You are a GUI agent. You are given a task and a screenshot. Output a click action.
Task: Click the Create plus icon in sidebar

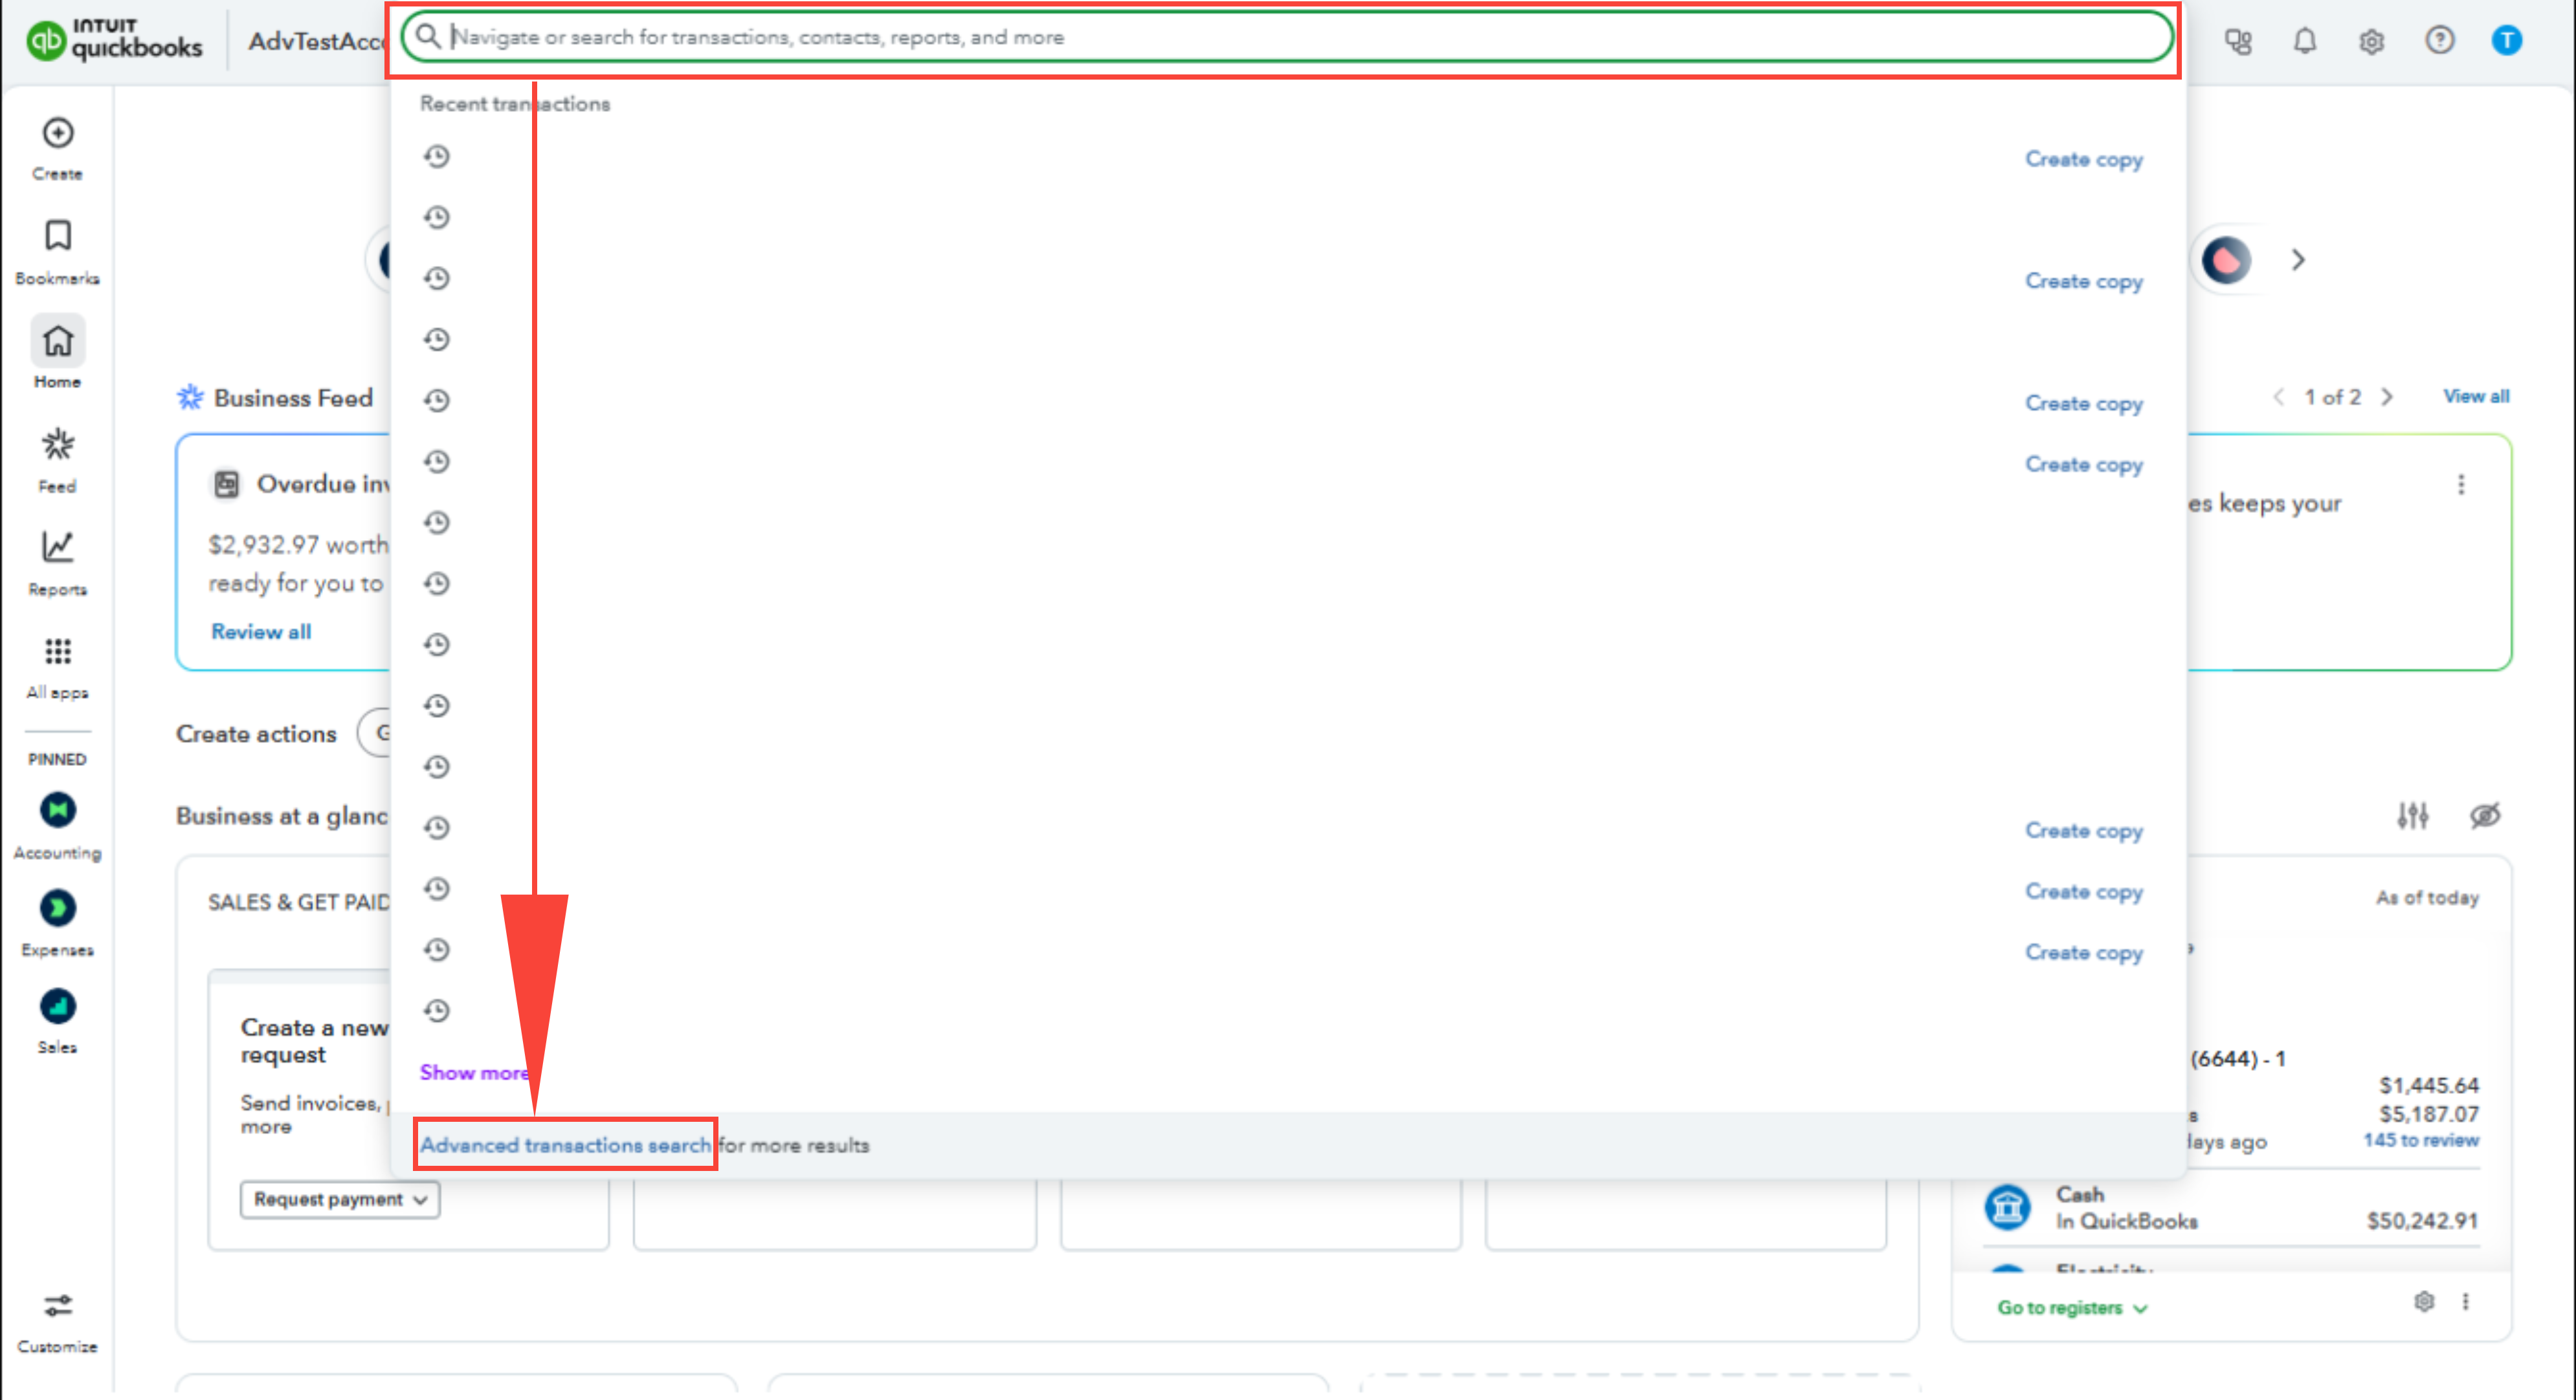(x=57, y=134)
